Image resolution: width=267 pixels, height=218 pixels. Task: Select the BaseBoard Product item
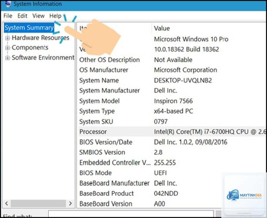(106, 194)
